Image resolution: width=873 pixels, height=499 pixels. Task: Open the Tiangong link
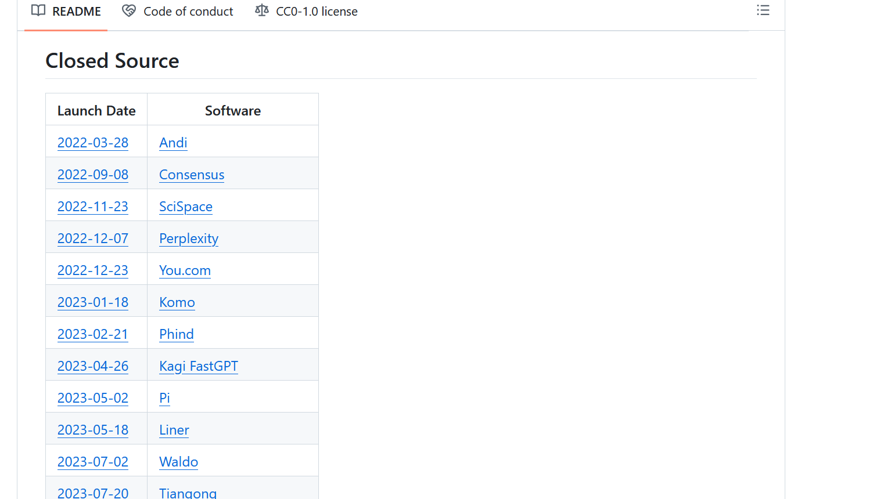188,493
